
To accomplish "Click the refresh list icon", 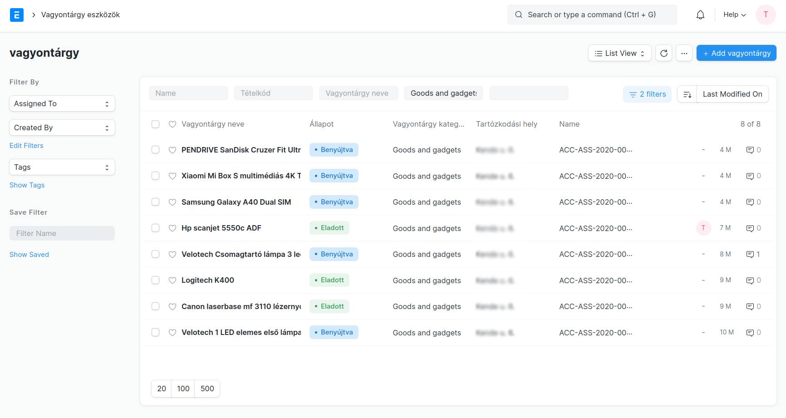I will 663,53.
